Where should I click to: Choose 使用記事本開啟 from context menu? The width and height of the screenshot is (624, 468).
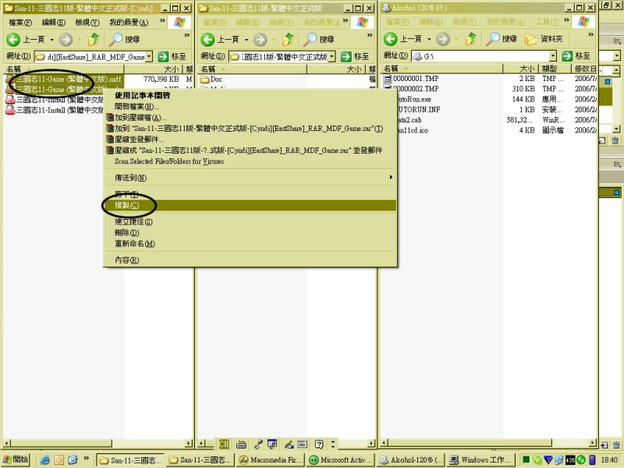point(250,95)
